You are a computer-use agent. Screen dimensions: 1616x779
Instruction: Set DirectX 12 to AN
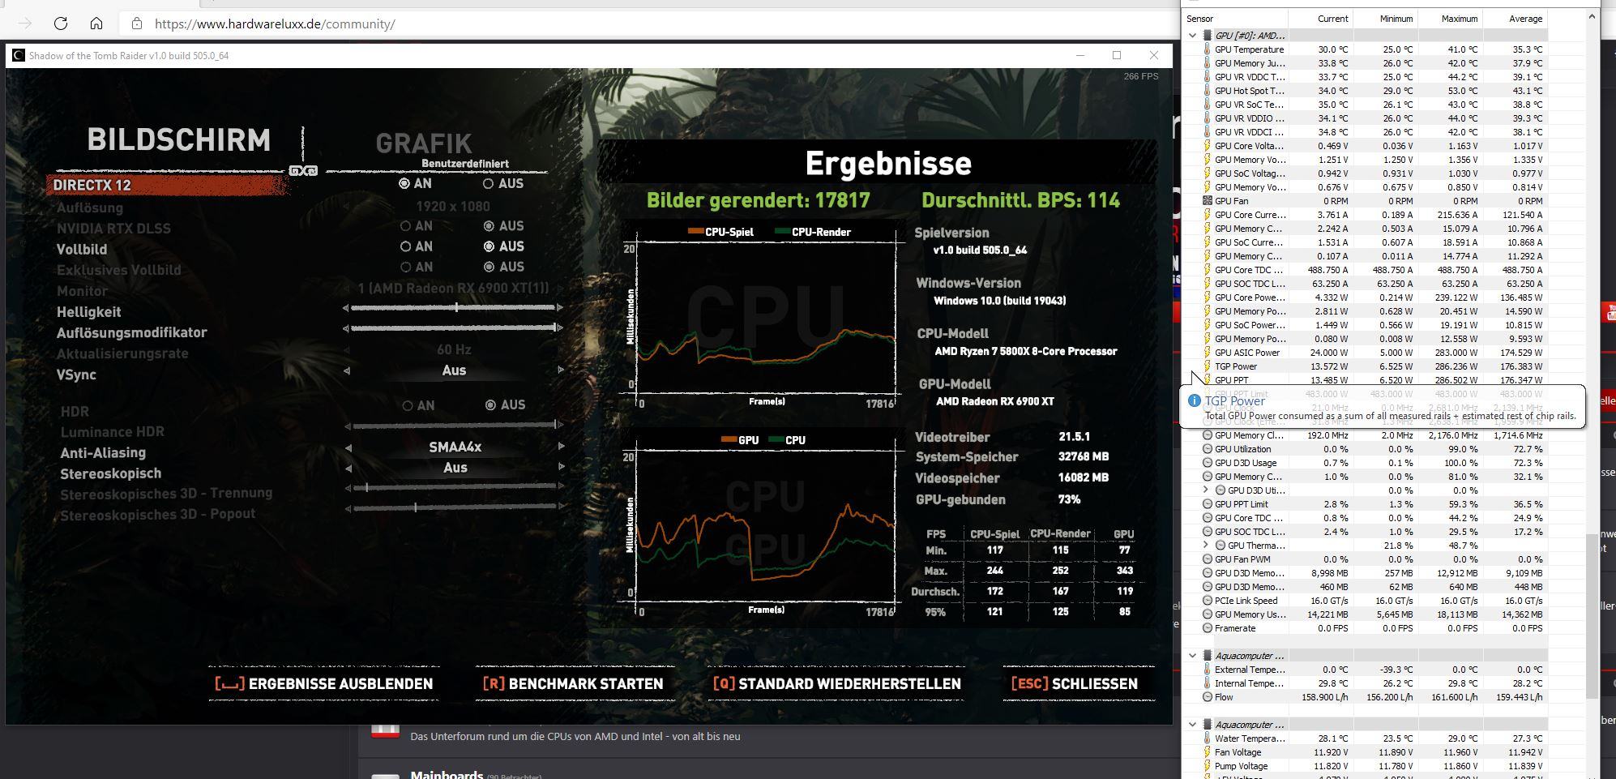[x=404, y=184]
